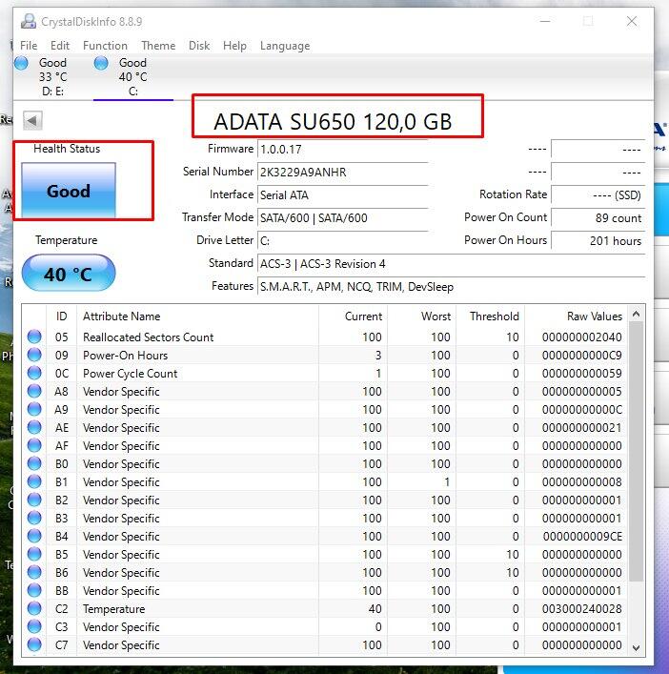Click raw value 0000000000C9
Image resolution: width=669 pixels, height=674 pixels.
click(581, 356)
